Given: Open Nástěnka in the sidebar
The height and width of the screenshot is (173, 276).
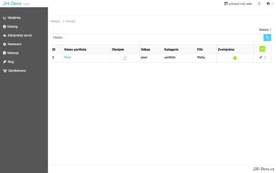Looking at the screenshot, I should (14, 18).
